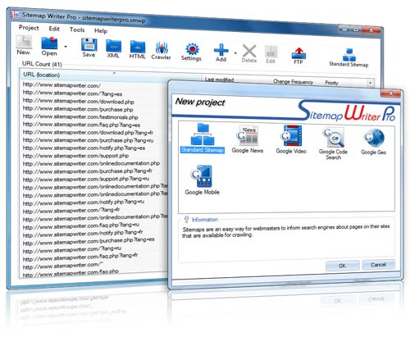Open the Tools menu
Viewport: 410px width, 337px height.
(x=77, y=30)
